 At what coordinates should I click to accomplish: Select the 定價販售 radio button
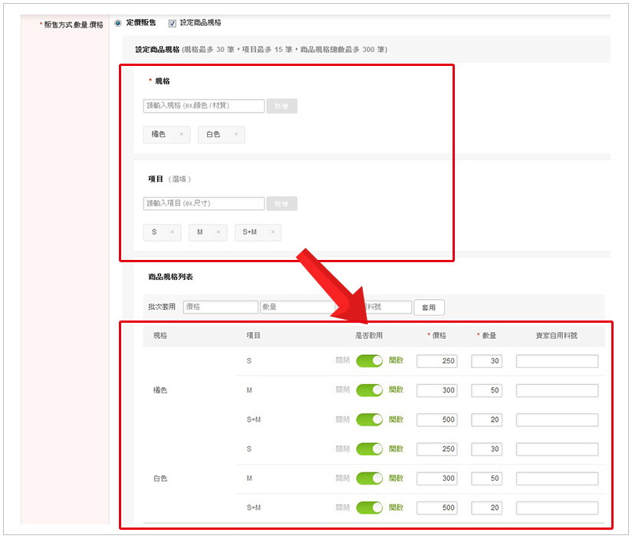[117, 23]
